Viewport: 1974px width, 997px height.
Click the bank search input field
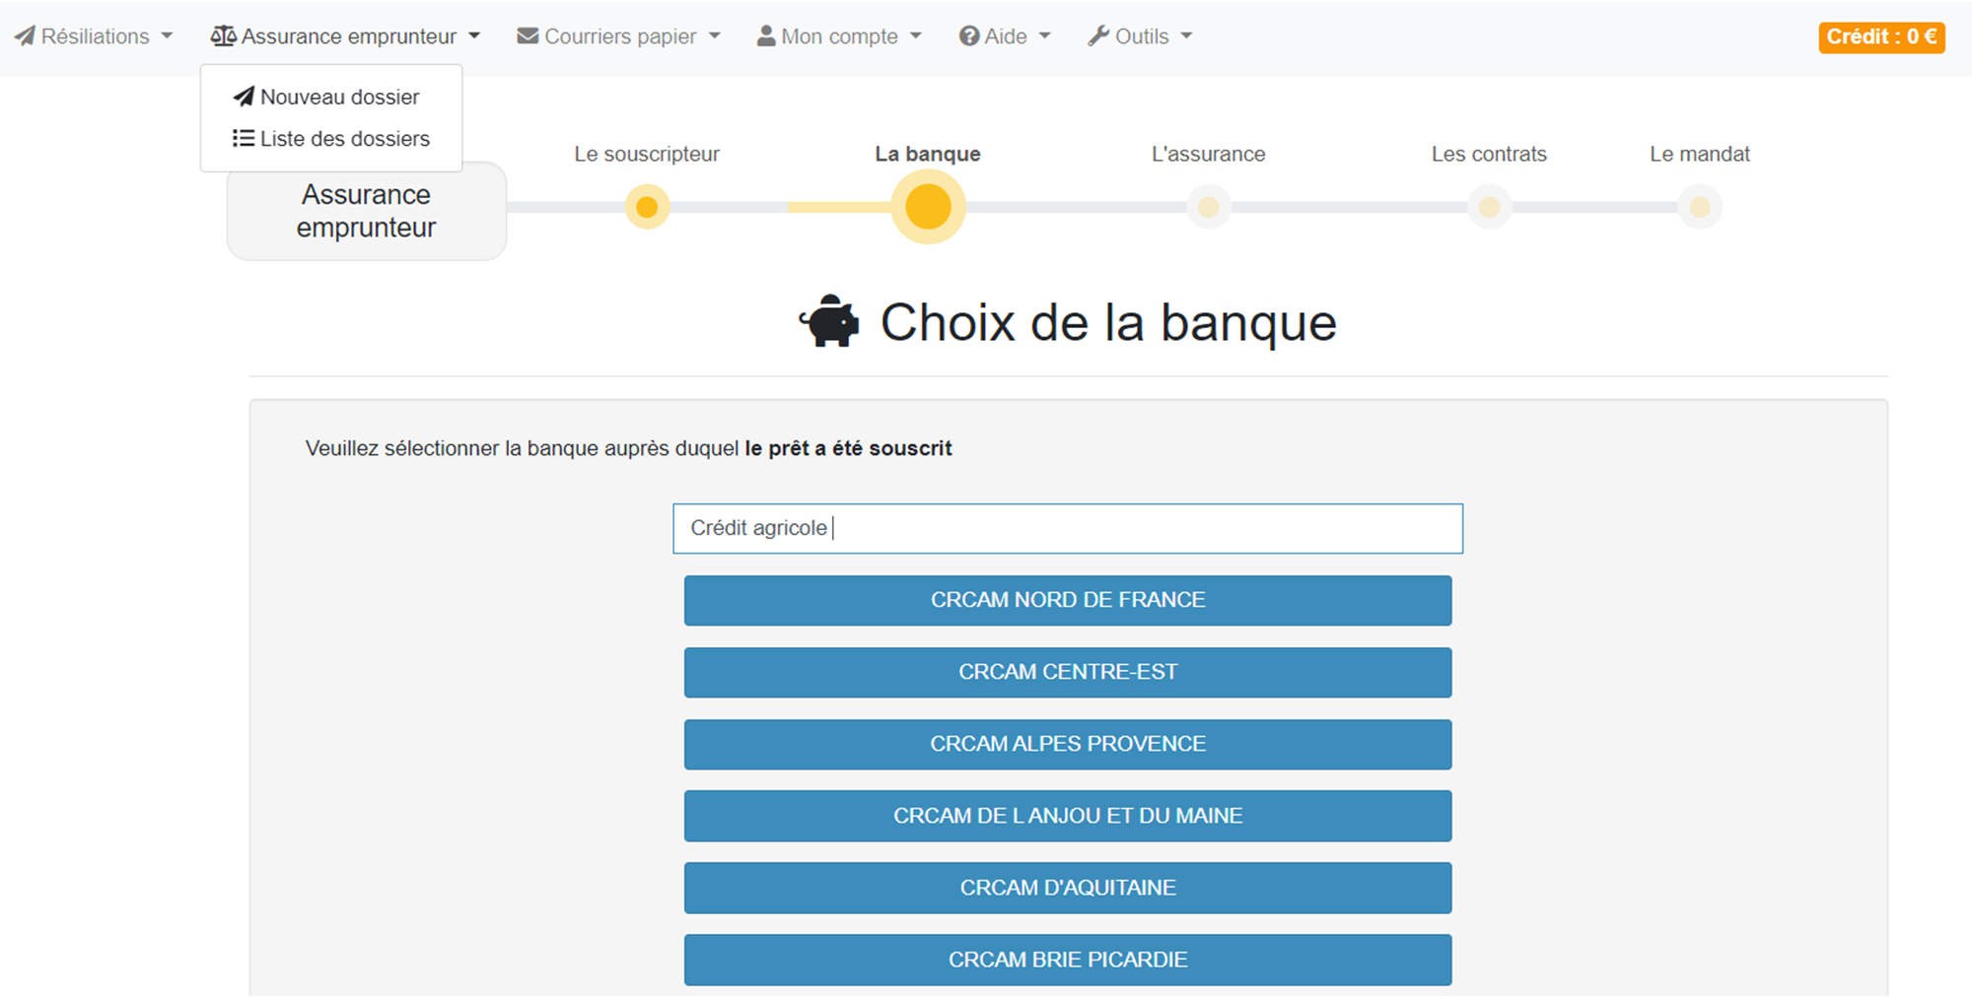[x=1067, y=529]
